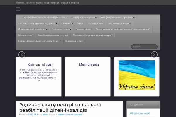Expand the Райдержадміністрація dropdown menu
Viewport: 176px width, 117px height.
click(x=84, y=18)
